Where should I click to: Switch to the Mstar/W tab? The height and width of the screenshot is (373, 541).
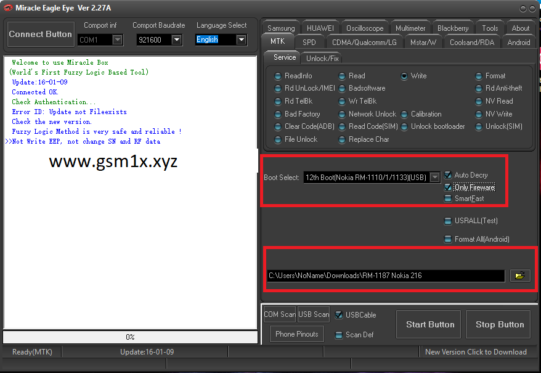pyautogui.click(x=423, y=42)
